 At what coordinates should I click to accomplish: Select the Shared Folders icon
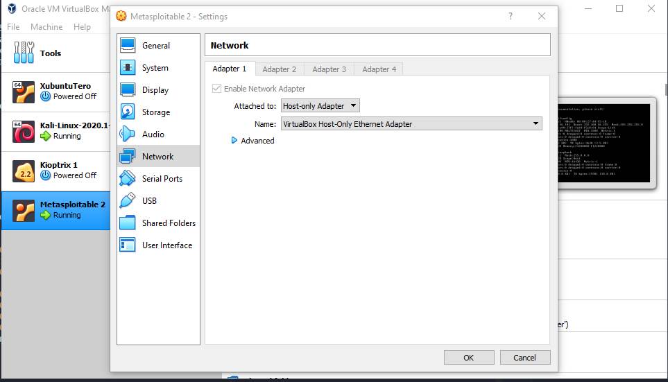[x=128, y=223]
